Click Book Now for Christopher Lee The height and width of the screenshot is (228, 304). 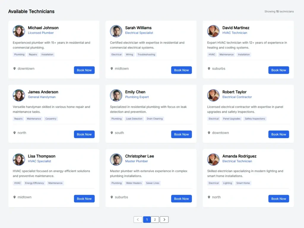pos(181,198)
